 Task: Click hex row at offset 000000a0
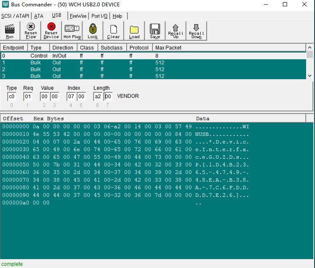(x=102, y=203)
